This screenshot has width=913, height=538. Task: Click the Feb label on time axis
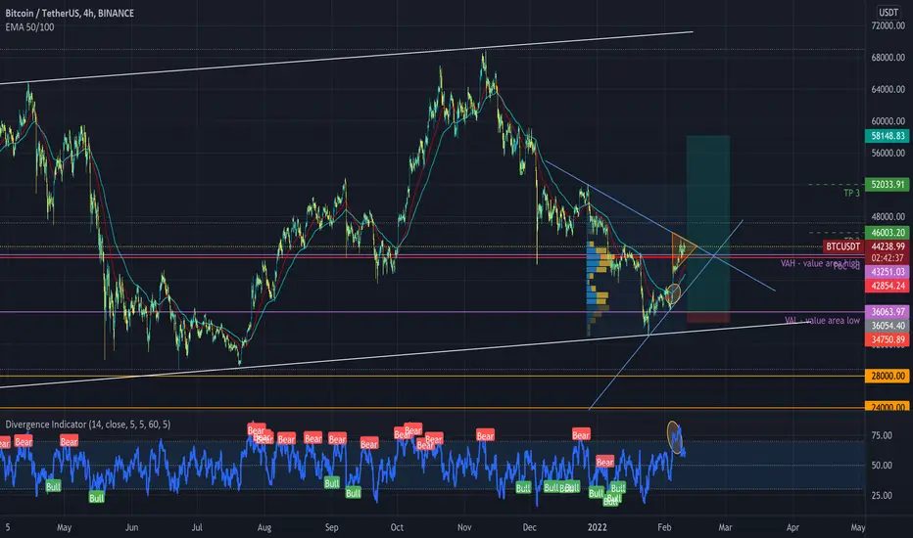click(664, 527)
